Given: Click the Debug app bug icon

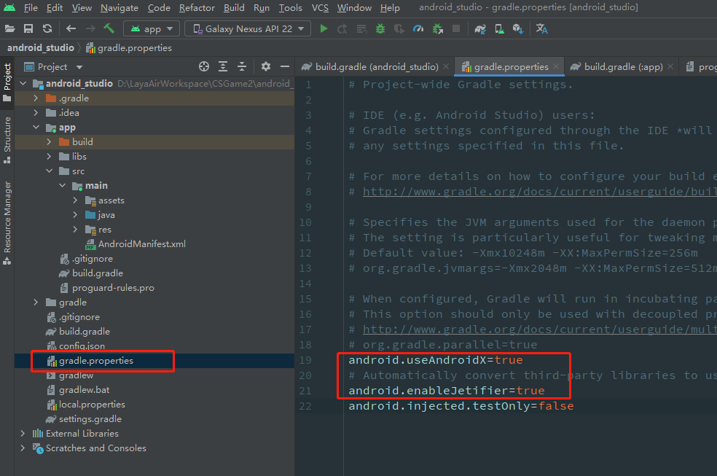Looking at the screenshot, I should pyautogui.click(x=380, y=29).
